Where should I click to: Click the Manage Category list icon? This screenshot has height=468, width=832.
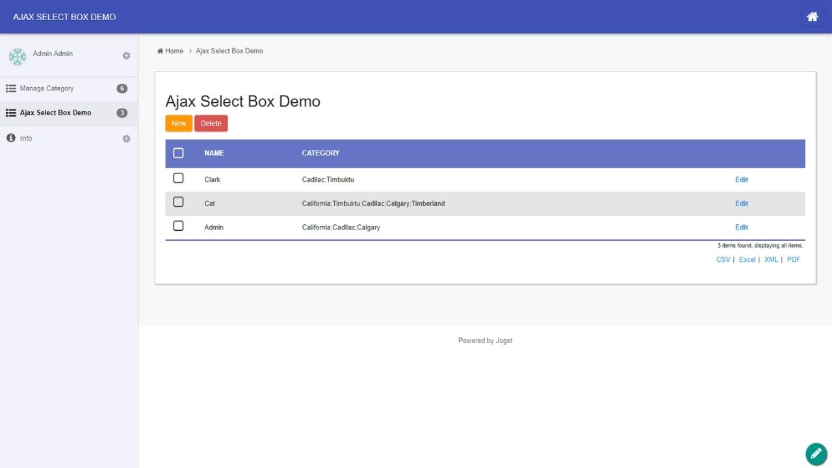coord(11,88)
